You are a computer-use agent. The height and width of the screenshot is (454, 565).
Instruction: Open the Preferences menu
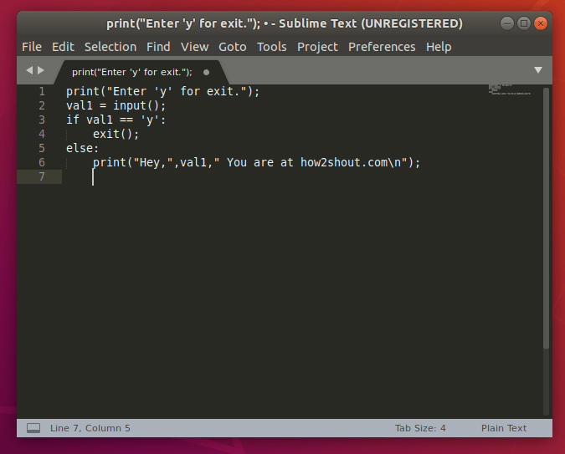coord(382,47)
